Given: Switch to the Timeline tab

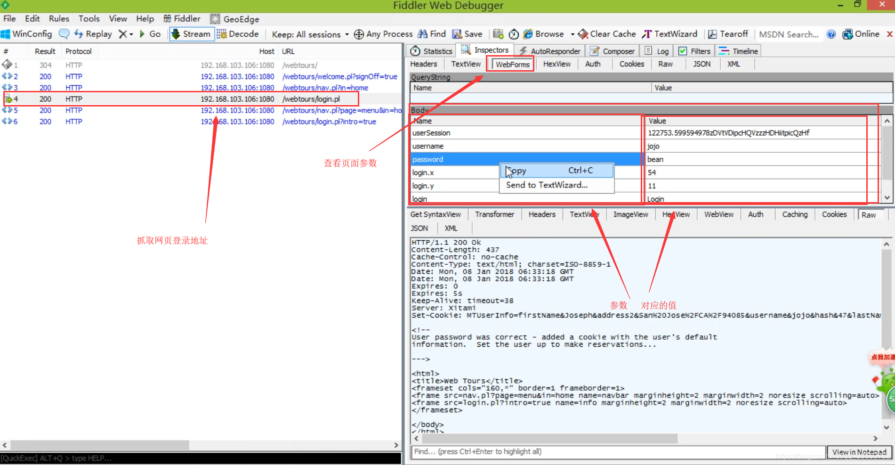Looking at the screenshot, I should 738,51.
